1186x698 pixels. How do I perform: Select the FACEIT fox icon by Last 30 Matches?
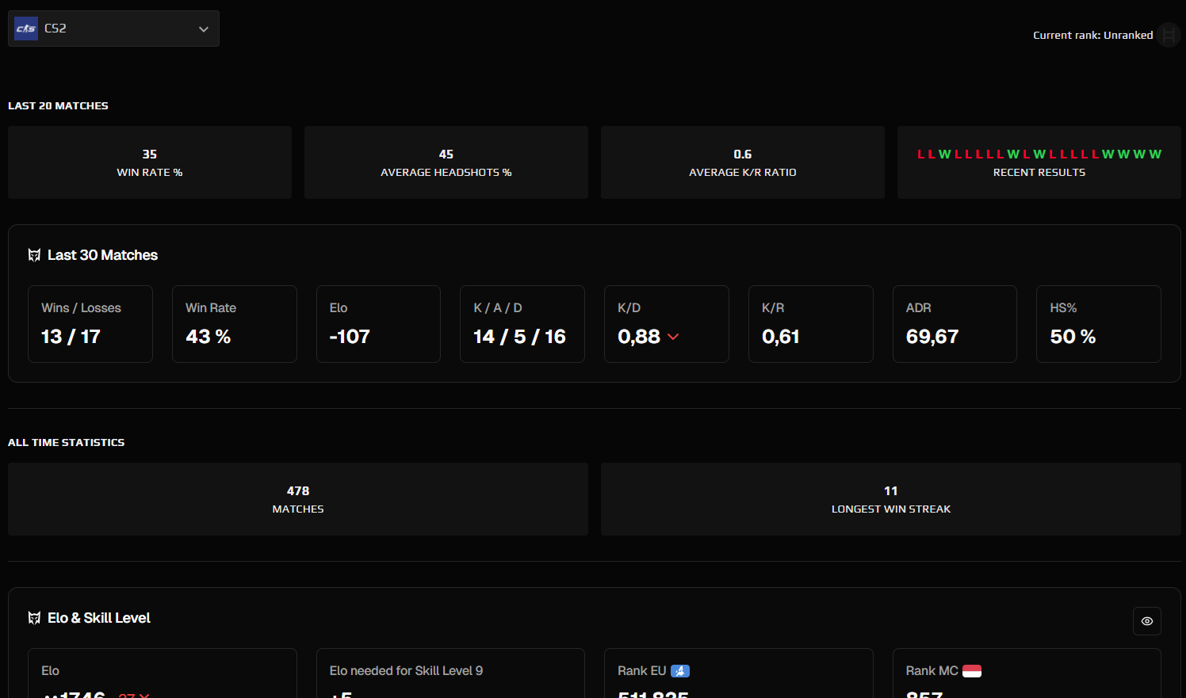click(33, 254)
